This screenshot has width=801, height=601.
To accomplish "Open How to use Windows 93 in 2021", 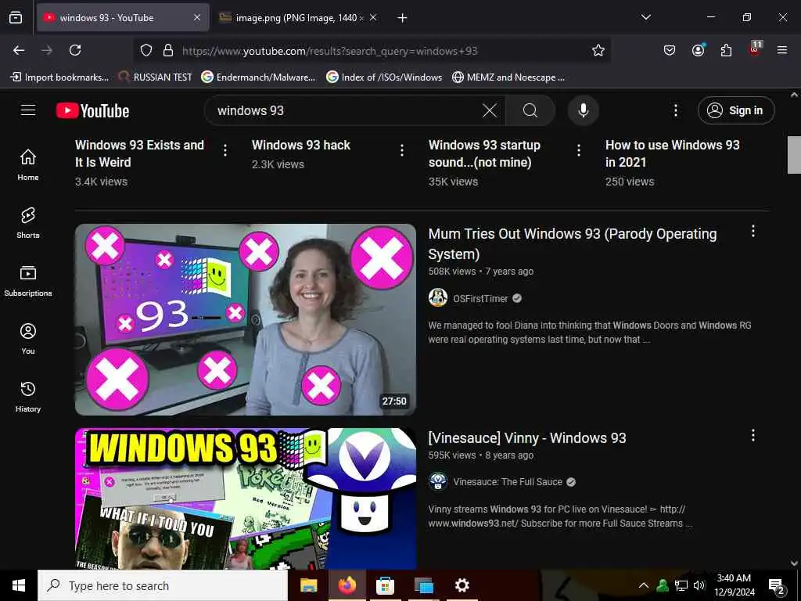I will 672,153.
